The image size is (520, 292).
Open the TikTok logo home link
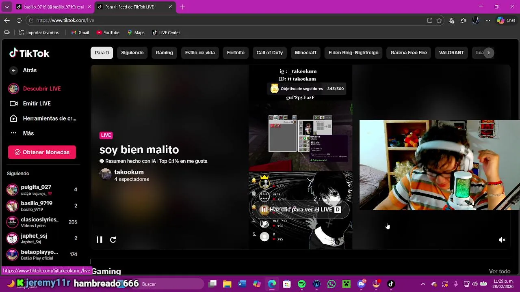[x=29, y=53]
